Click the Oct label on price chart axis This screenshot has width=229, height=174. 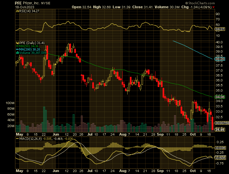click(x=193, y=134)
